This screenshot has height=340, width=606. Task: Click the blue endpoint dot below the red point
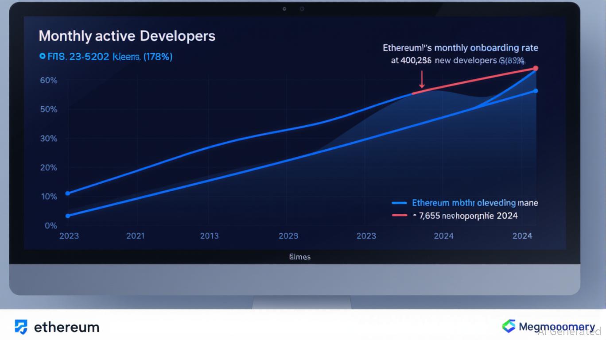(536, 91)
